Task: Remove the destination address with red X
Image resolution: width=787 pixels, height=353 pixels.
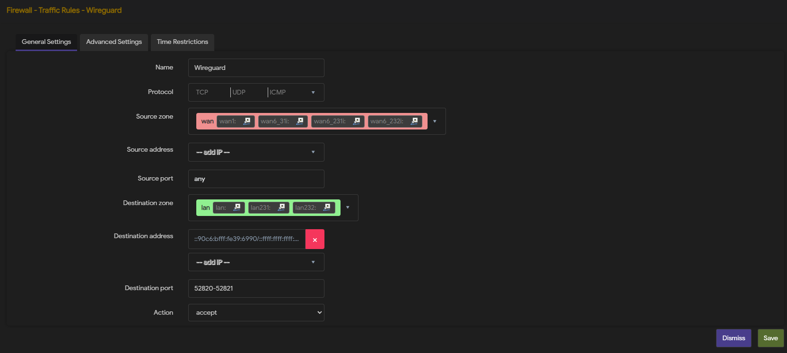Action: tap(315, 239)
